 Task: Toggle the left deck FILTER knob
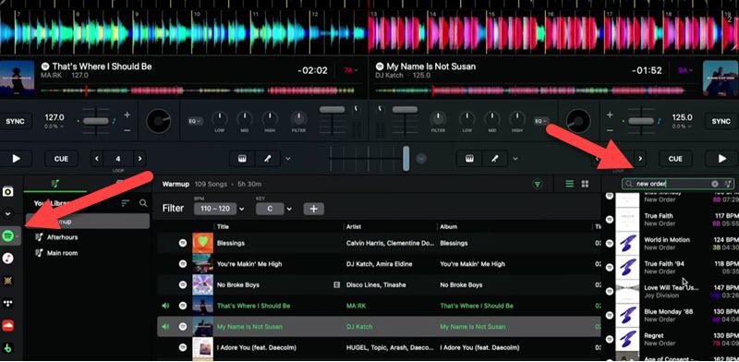(298, 119)
